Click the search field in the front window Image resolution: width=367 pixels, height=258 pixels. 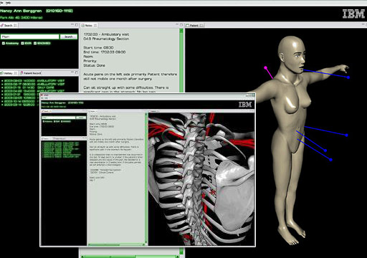click(59, 118)
